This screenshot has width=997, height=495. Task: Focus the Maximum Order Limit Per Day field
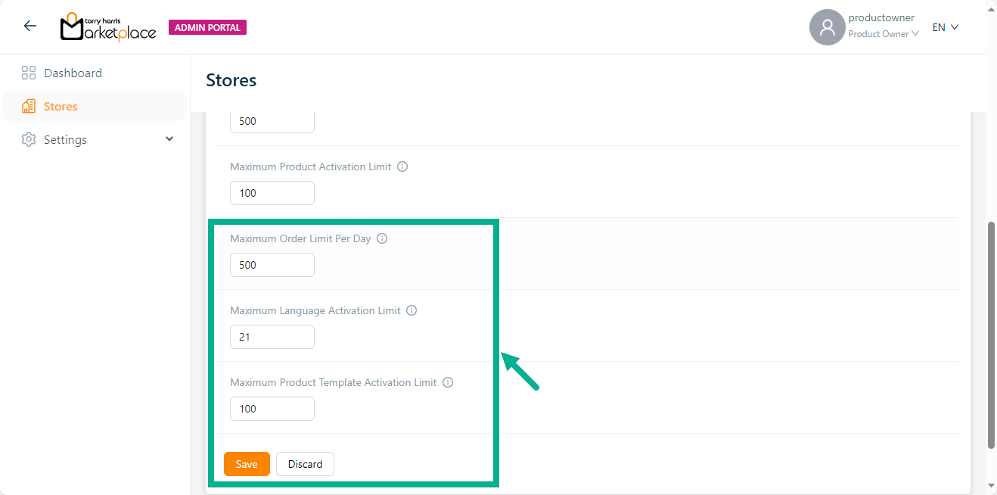(272, 265)
